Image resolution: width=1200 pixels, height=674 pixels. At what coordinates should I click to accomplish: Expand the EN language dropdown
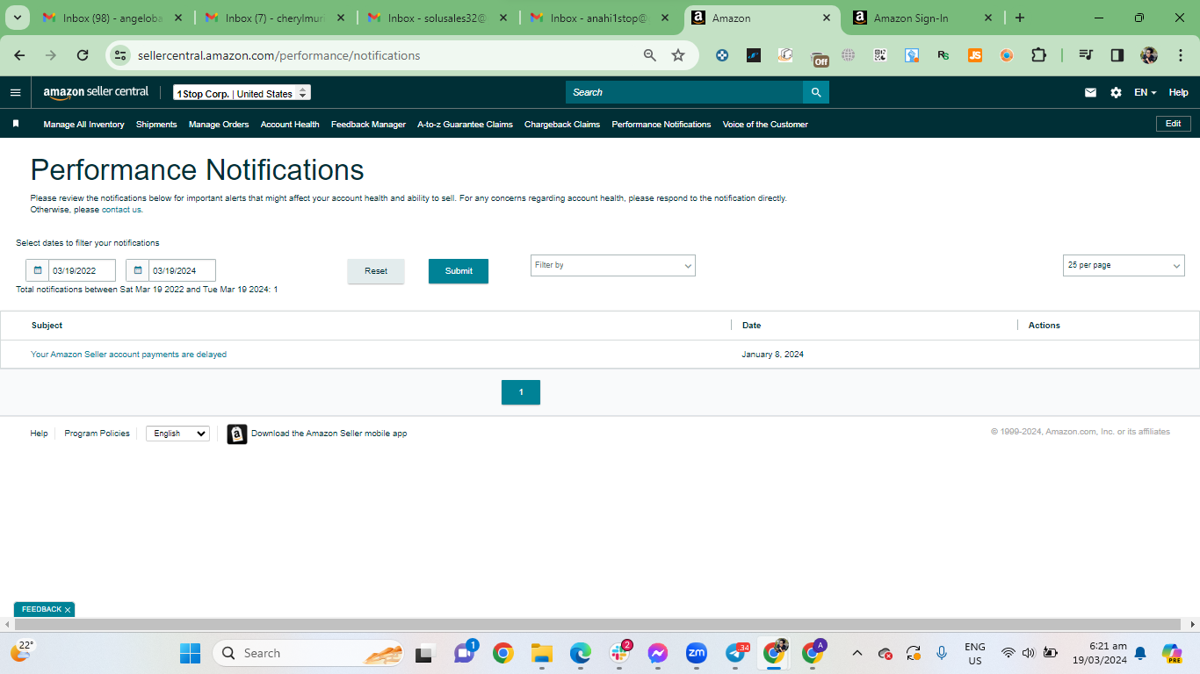1145,92
